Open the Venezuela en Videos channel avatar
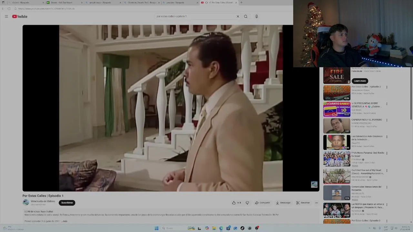This screenshot has height=232, width=413. click(x=26, y=203)
